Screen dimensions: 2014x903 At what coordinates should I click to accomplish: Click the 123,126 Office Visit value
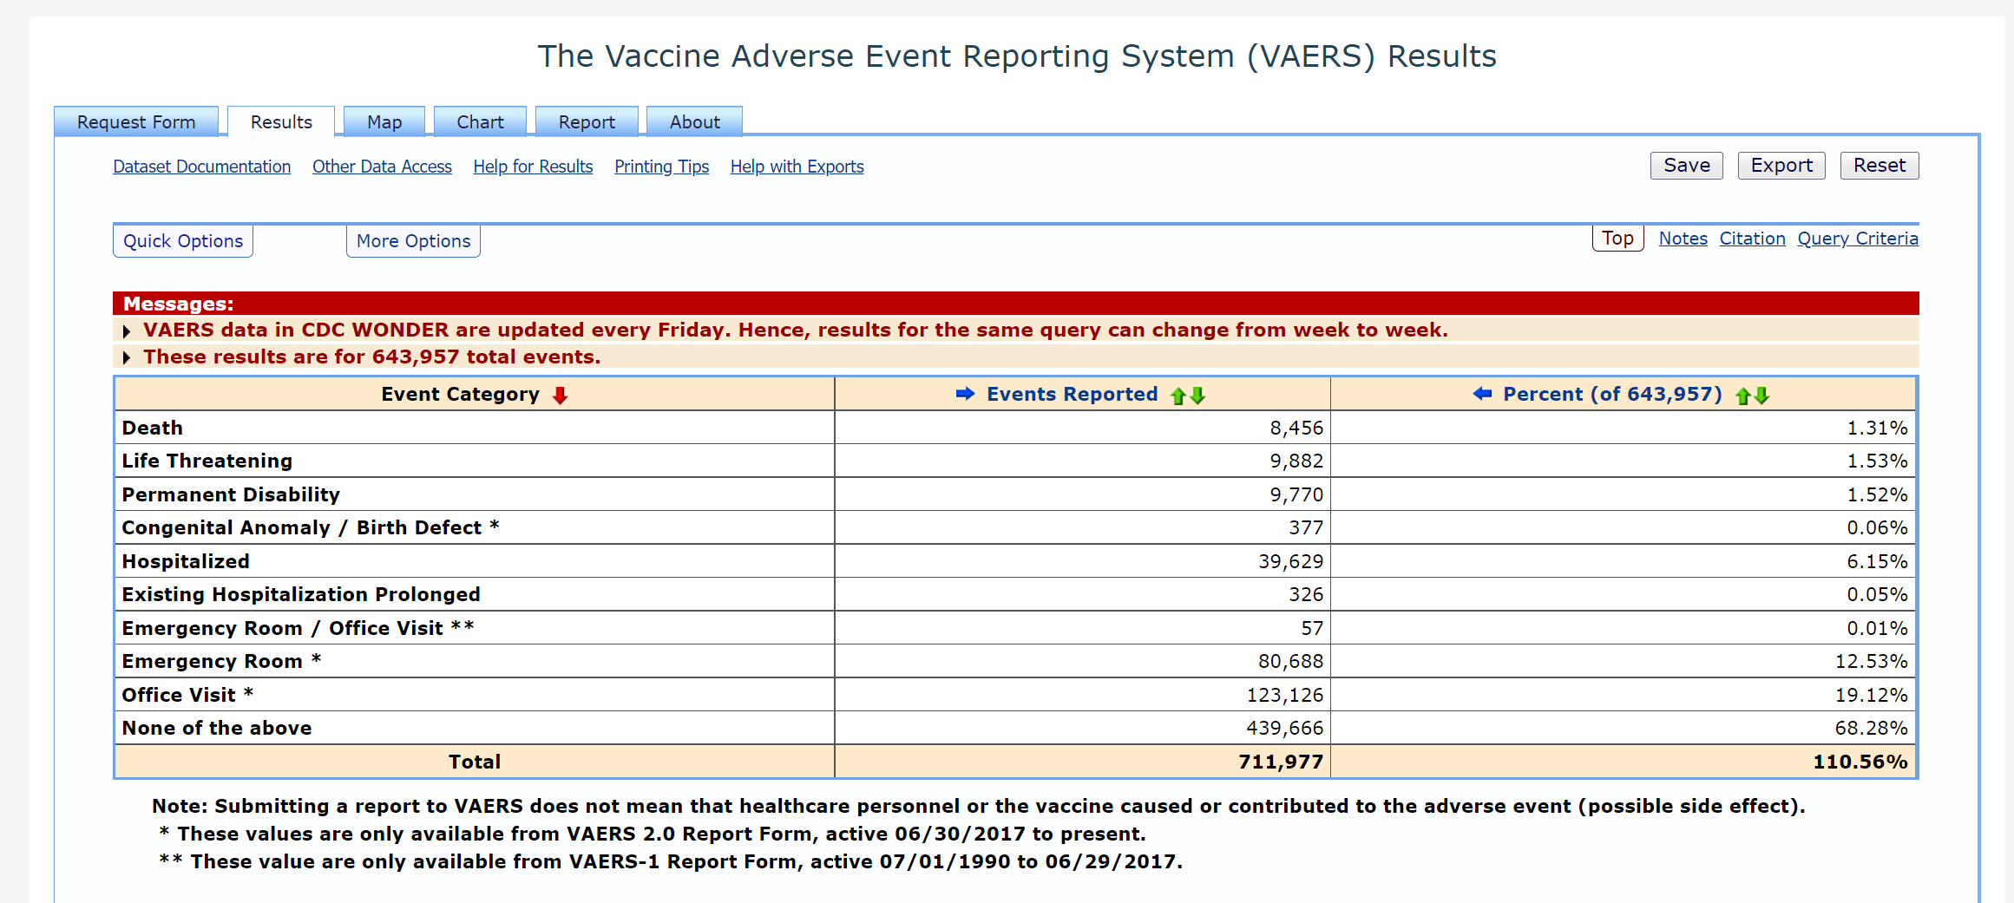1285,695
